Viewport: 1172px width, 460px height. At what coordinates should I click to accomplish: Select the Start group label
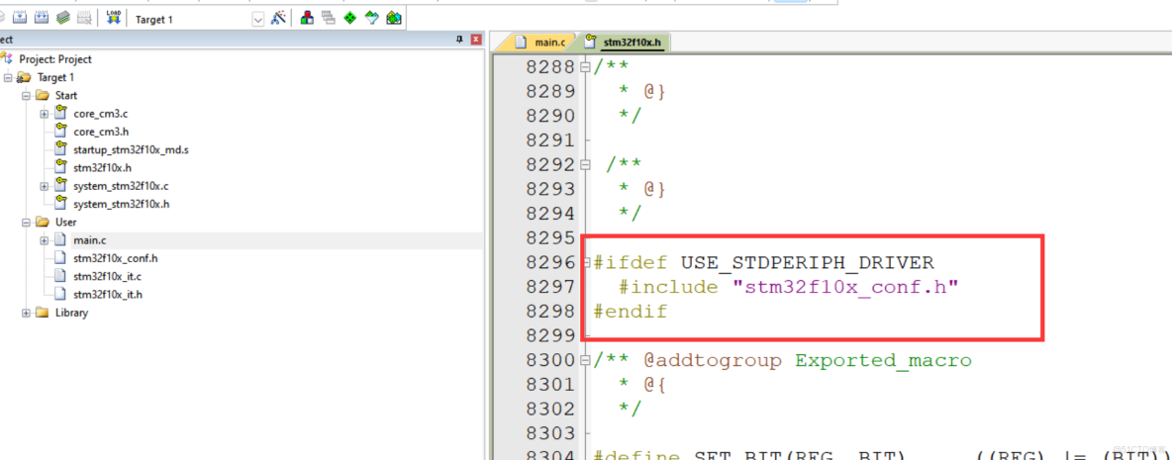(65, 96)
